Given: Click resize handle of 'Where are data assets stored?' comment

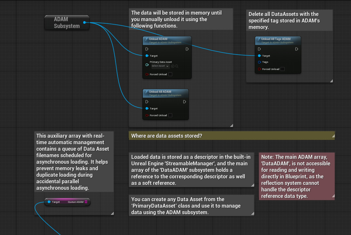Looking at the screenshot, I should (x=332, y=137).
